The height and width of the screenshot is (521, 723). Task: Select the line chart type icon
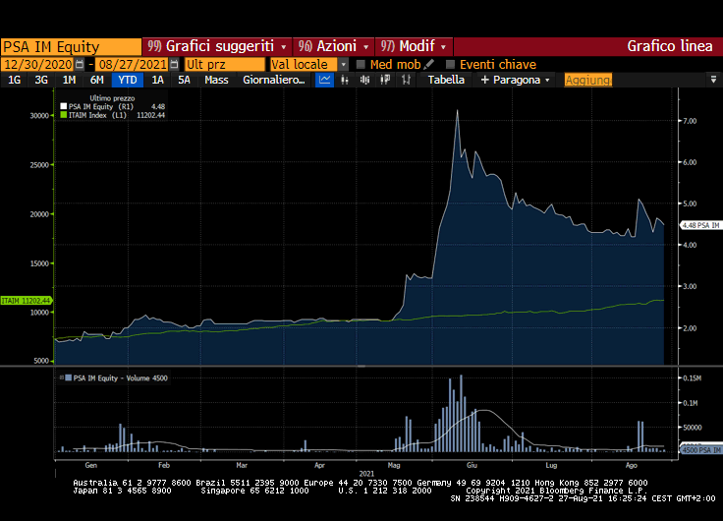click(325, 80)
